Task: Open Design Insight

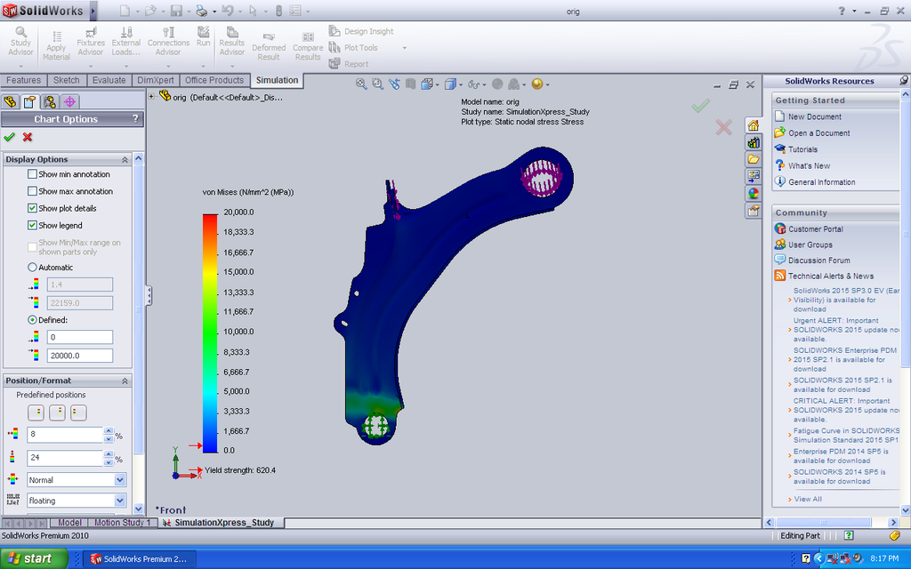Action: pos(361,31)
